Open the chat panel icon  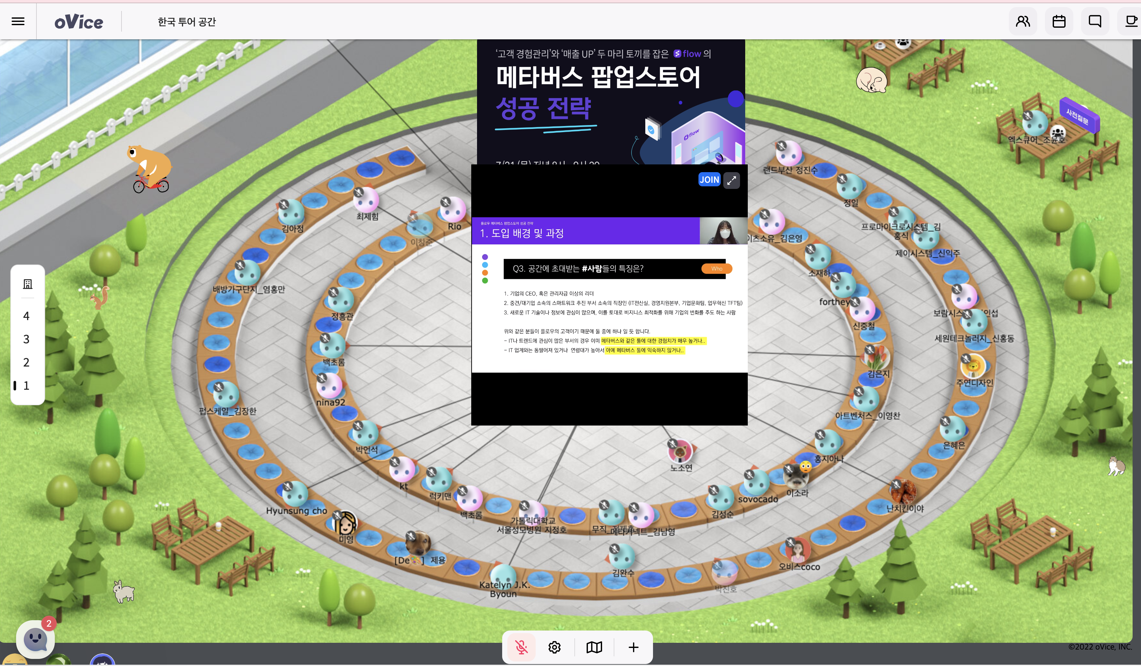click(x=1095, y=21)
